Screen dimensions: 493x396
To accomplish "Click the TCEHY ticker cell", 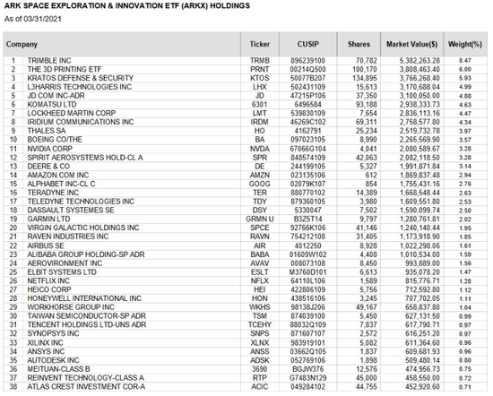I will pyautogui.click(x=260, y=325).
